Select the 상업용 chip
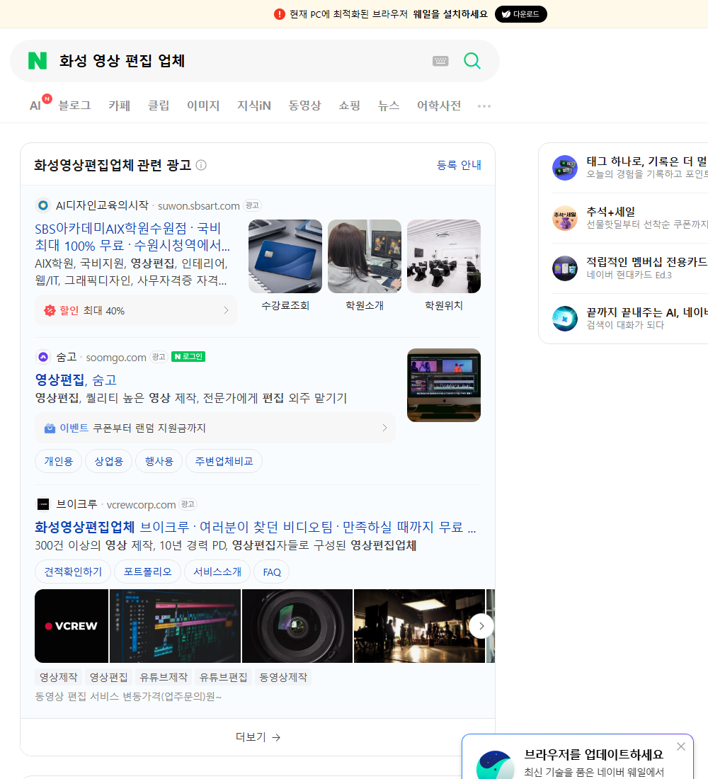Screen dimensions: 708x779 [x=109, y=461]
